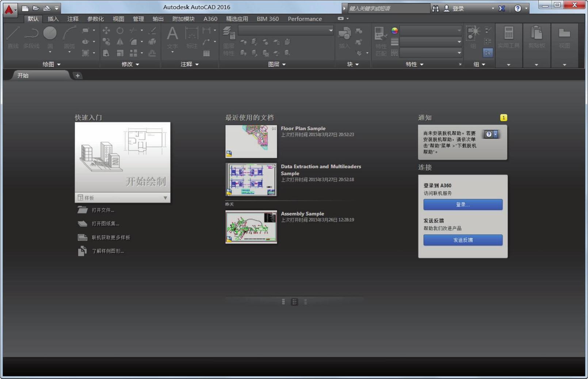Open the layer name dropdown list
The width and height of the screenshot is (588, 379).
pos(286,30)
